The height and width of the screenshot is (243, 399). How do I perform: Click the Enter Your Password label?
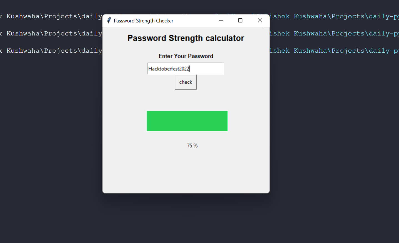pyautogui.click(x=186, y=56)
